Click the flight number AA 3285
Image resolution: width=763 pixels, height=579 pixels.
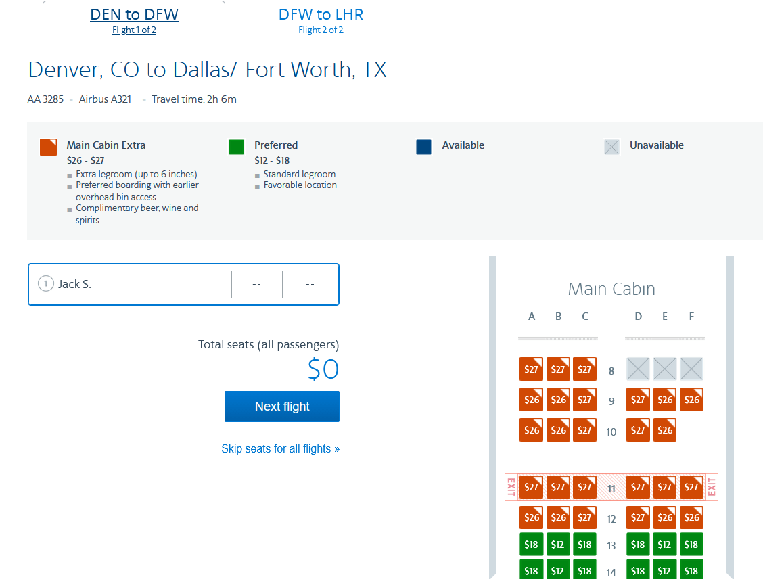click(45, 99)
